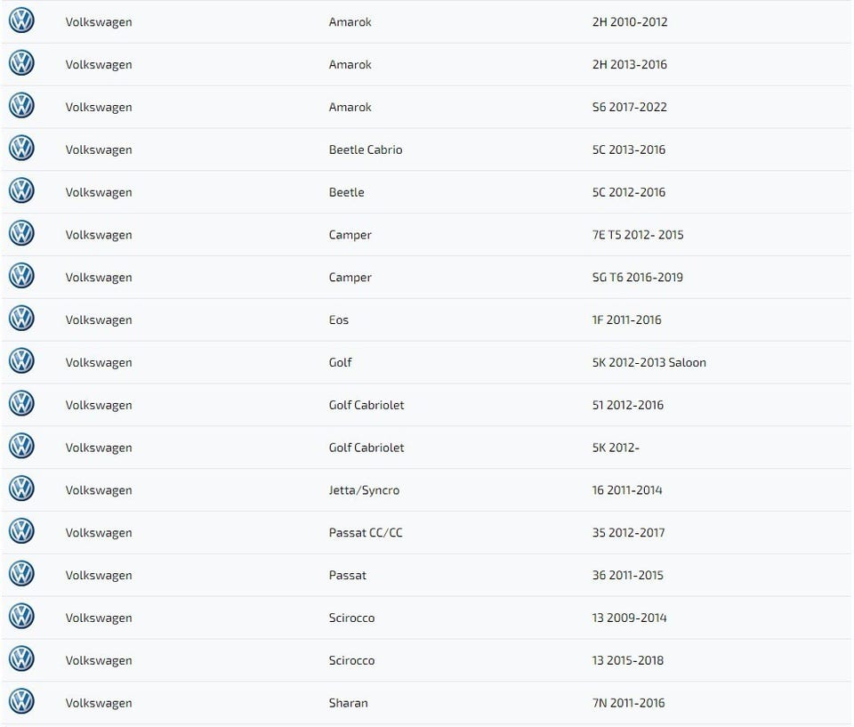Click the VW logo next to Eos
Screen dimensions: 854x727
coord(21,319)
